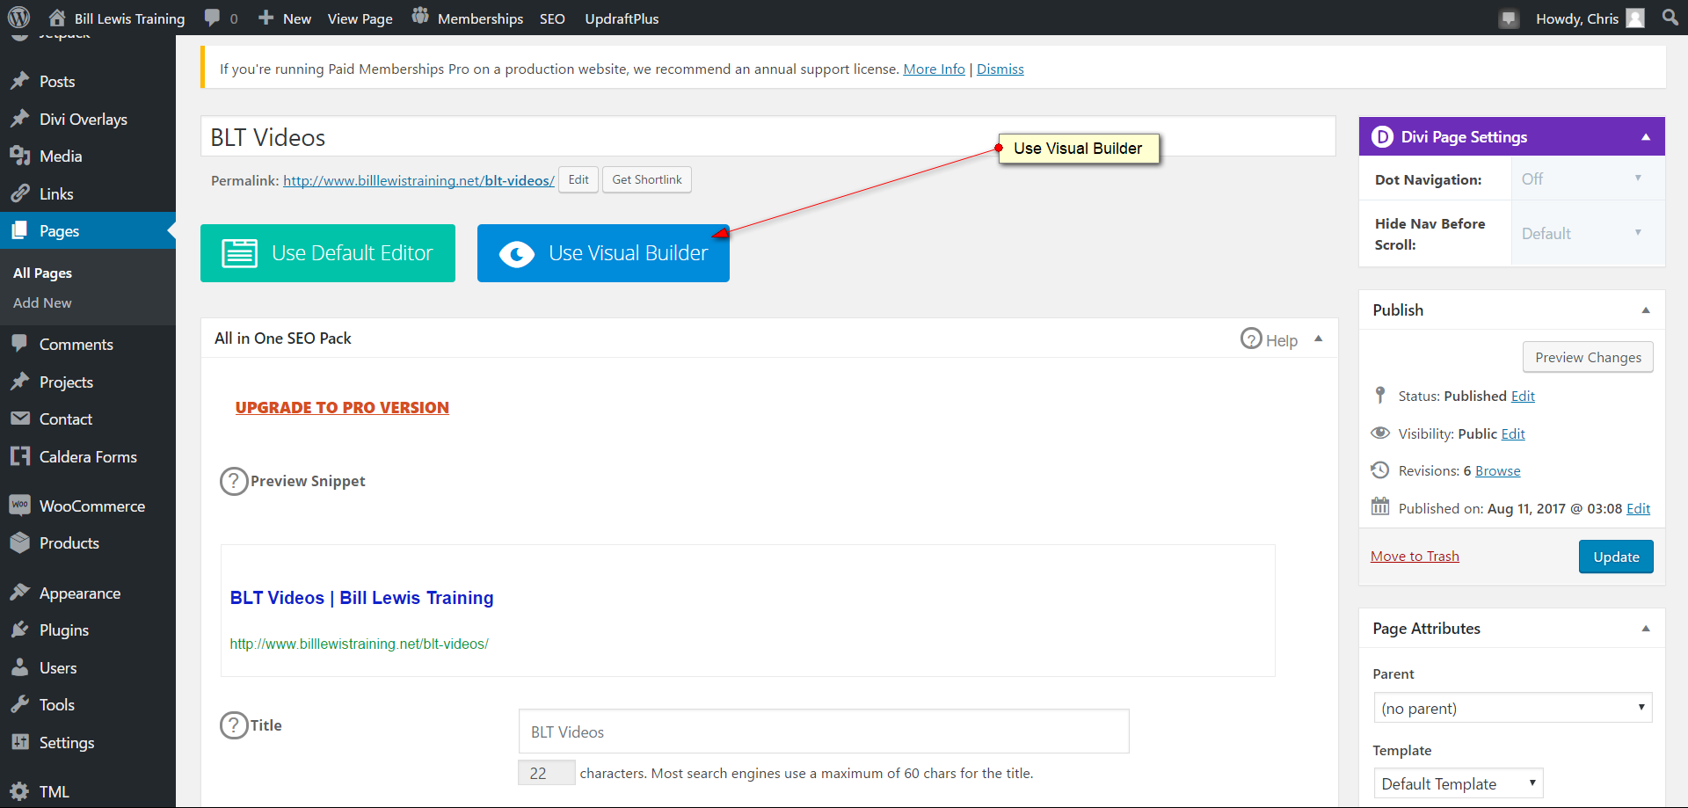Click the SEO Title input field
The image size is (1688, 808).
click(x=824, y=732)
